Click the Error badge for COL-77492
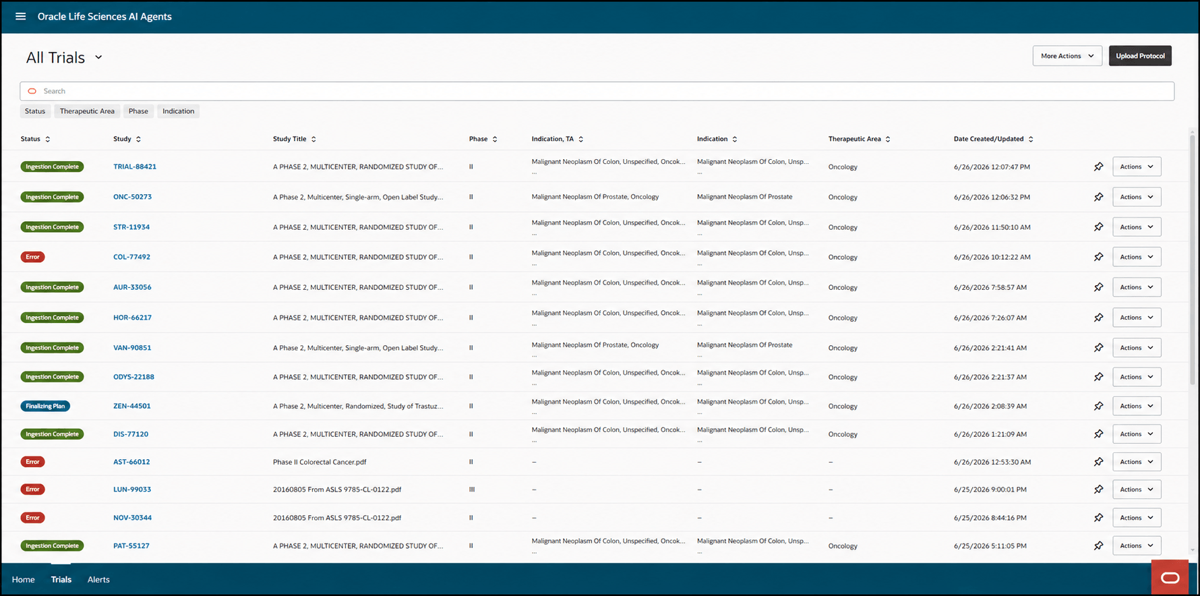 (x=32, y=257)
